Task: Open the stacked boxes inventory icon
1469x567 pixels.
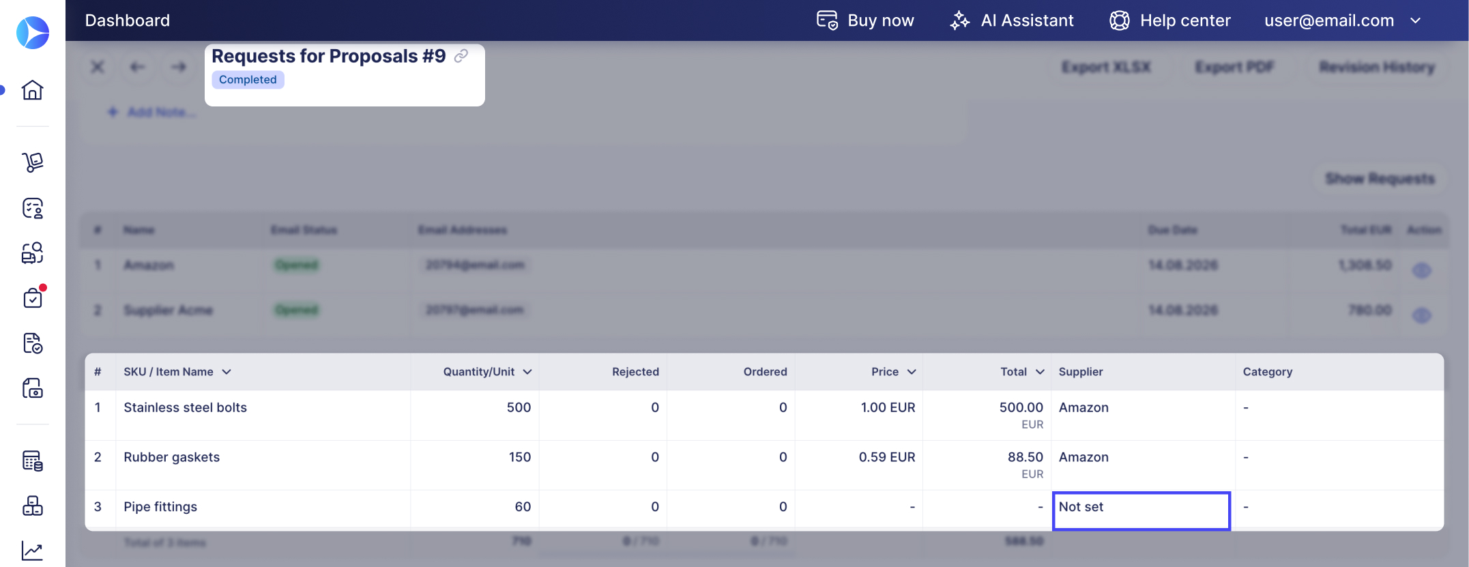Action: (x=32, y=506)
